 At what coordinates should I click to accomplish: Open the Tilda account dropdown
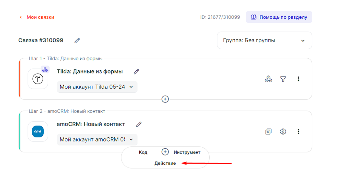[x=97, y=87]
